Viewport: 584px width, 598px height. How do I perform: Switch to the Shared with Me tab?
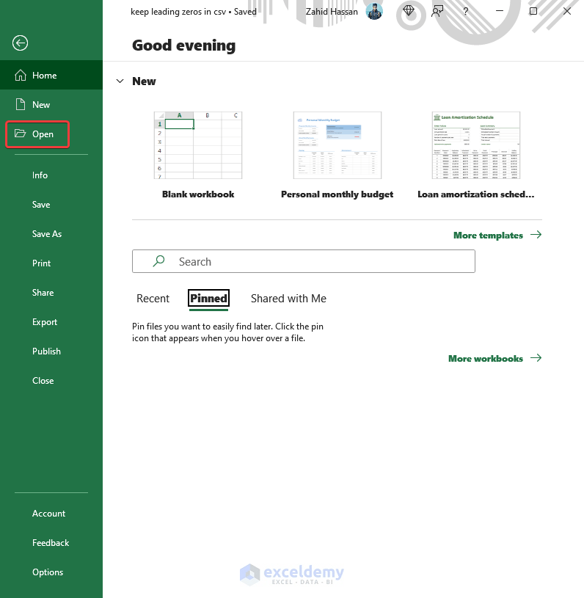click(x=288, y=298)
